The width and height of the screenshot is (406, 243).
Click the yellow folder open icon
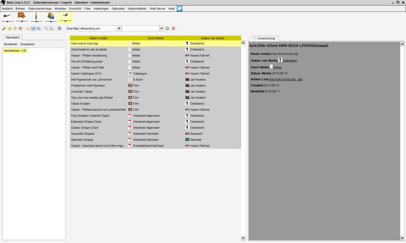pos(28,28)
